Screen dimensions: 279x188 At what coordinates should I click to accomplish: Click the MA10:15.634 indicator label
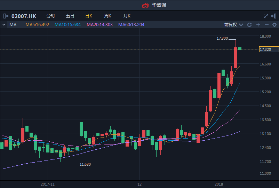(67, 25)
